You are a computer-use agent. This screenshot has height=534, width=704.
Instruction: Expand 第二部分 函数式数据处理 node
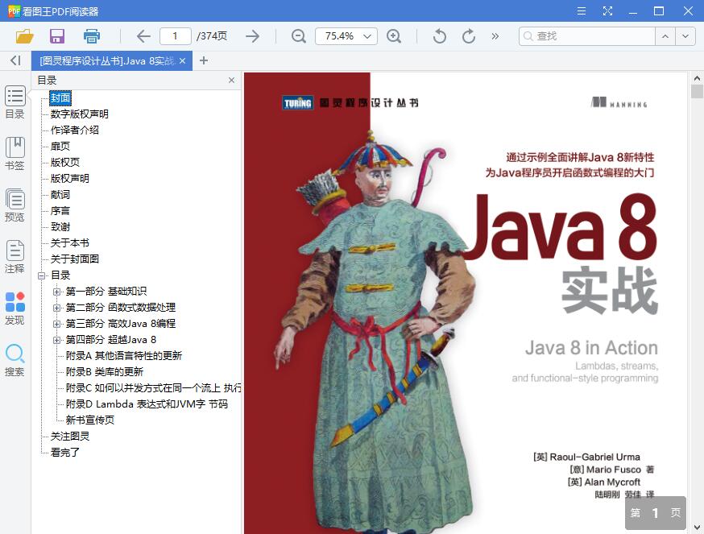[56, 308]
